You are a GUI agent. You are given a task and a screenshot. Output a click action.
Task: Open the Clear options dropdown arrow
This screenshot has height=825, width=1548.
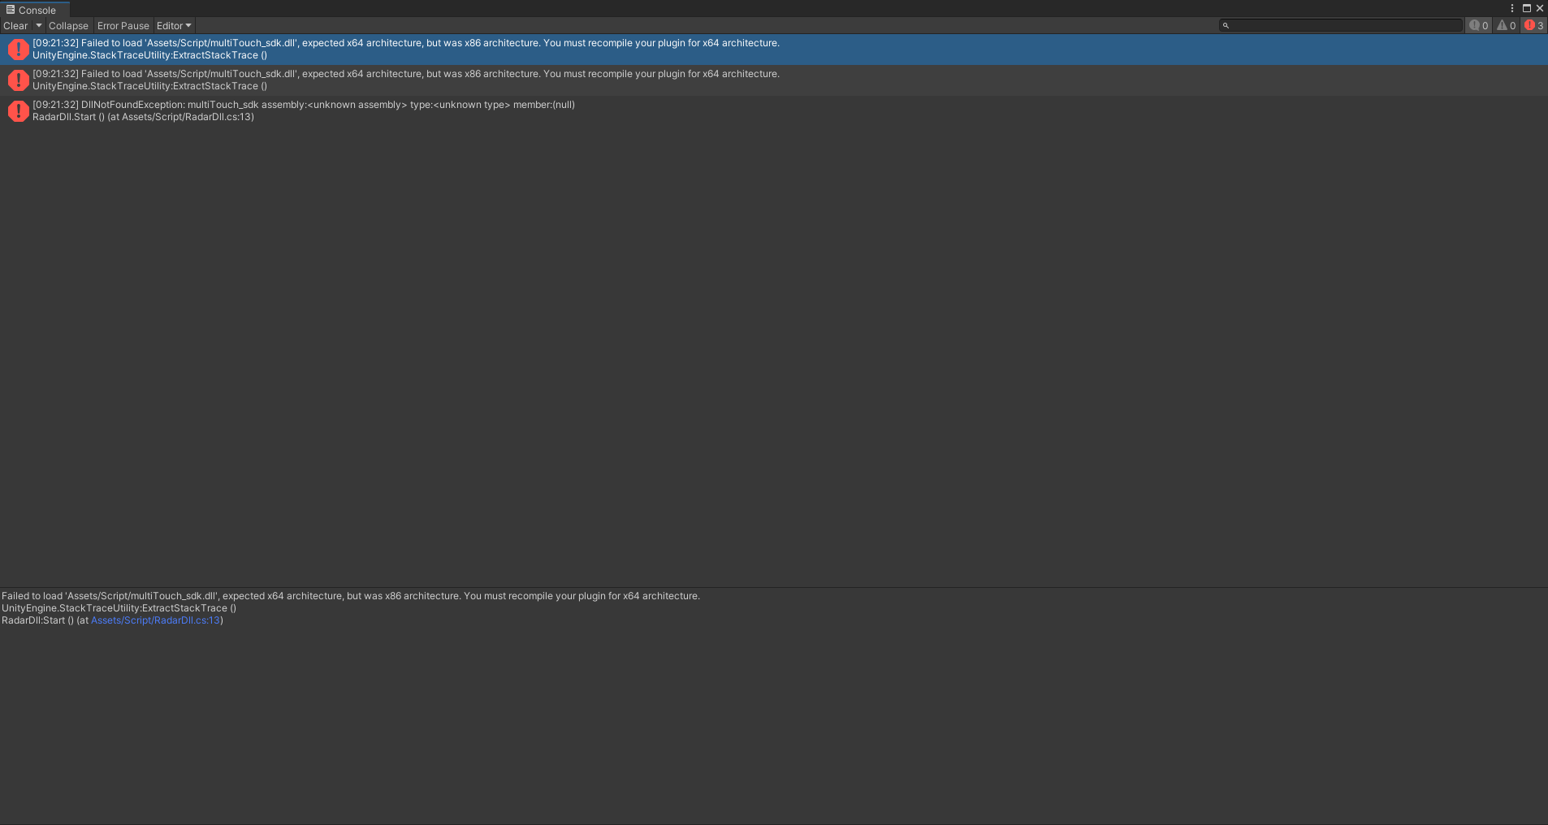point(38,26)
